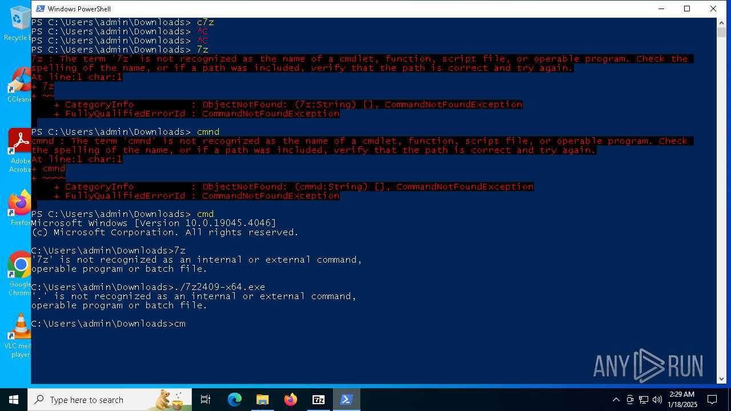The width and height of the screenshot is (731, 411).
Task: Click the 'Windows PowerShell' title text
Action: [x=79, y=9]
